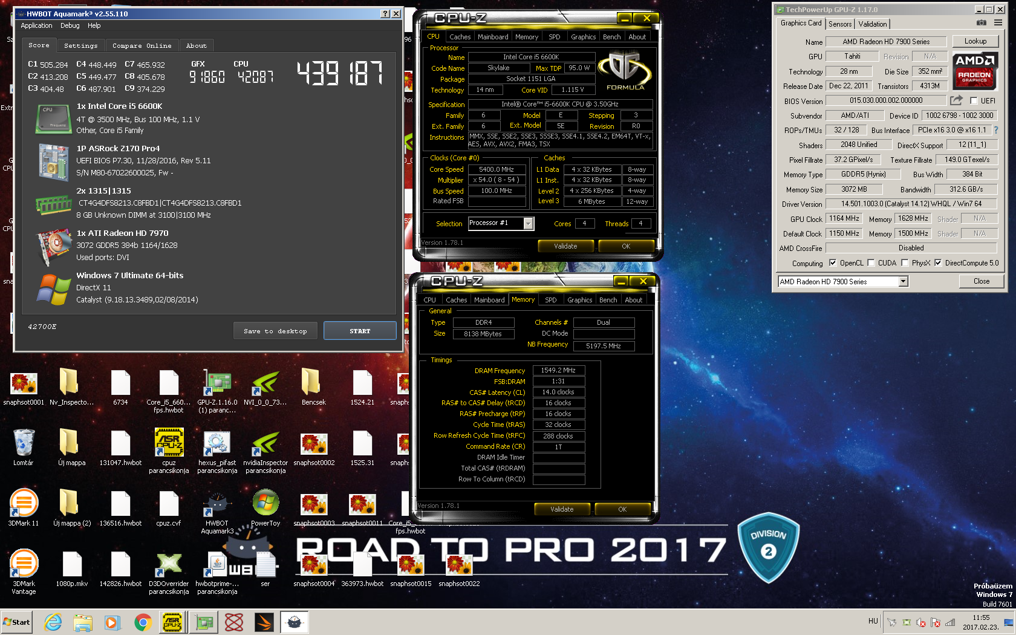
Task: Open the Lomtár recycle bin
Action: pyautogui.click(x=24, y=448)
